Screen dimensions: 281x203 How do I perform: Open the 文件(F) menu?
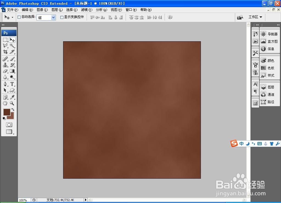13,10
